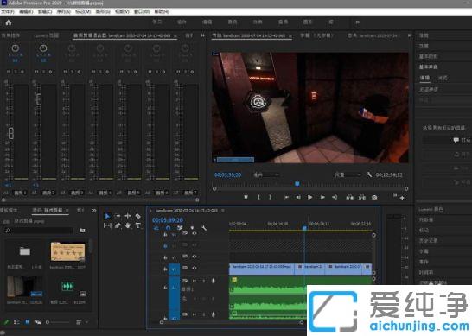Click second channel volume fader in mixer
This screenshot has width=472, height=336.
[x=39, y=99]
